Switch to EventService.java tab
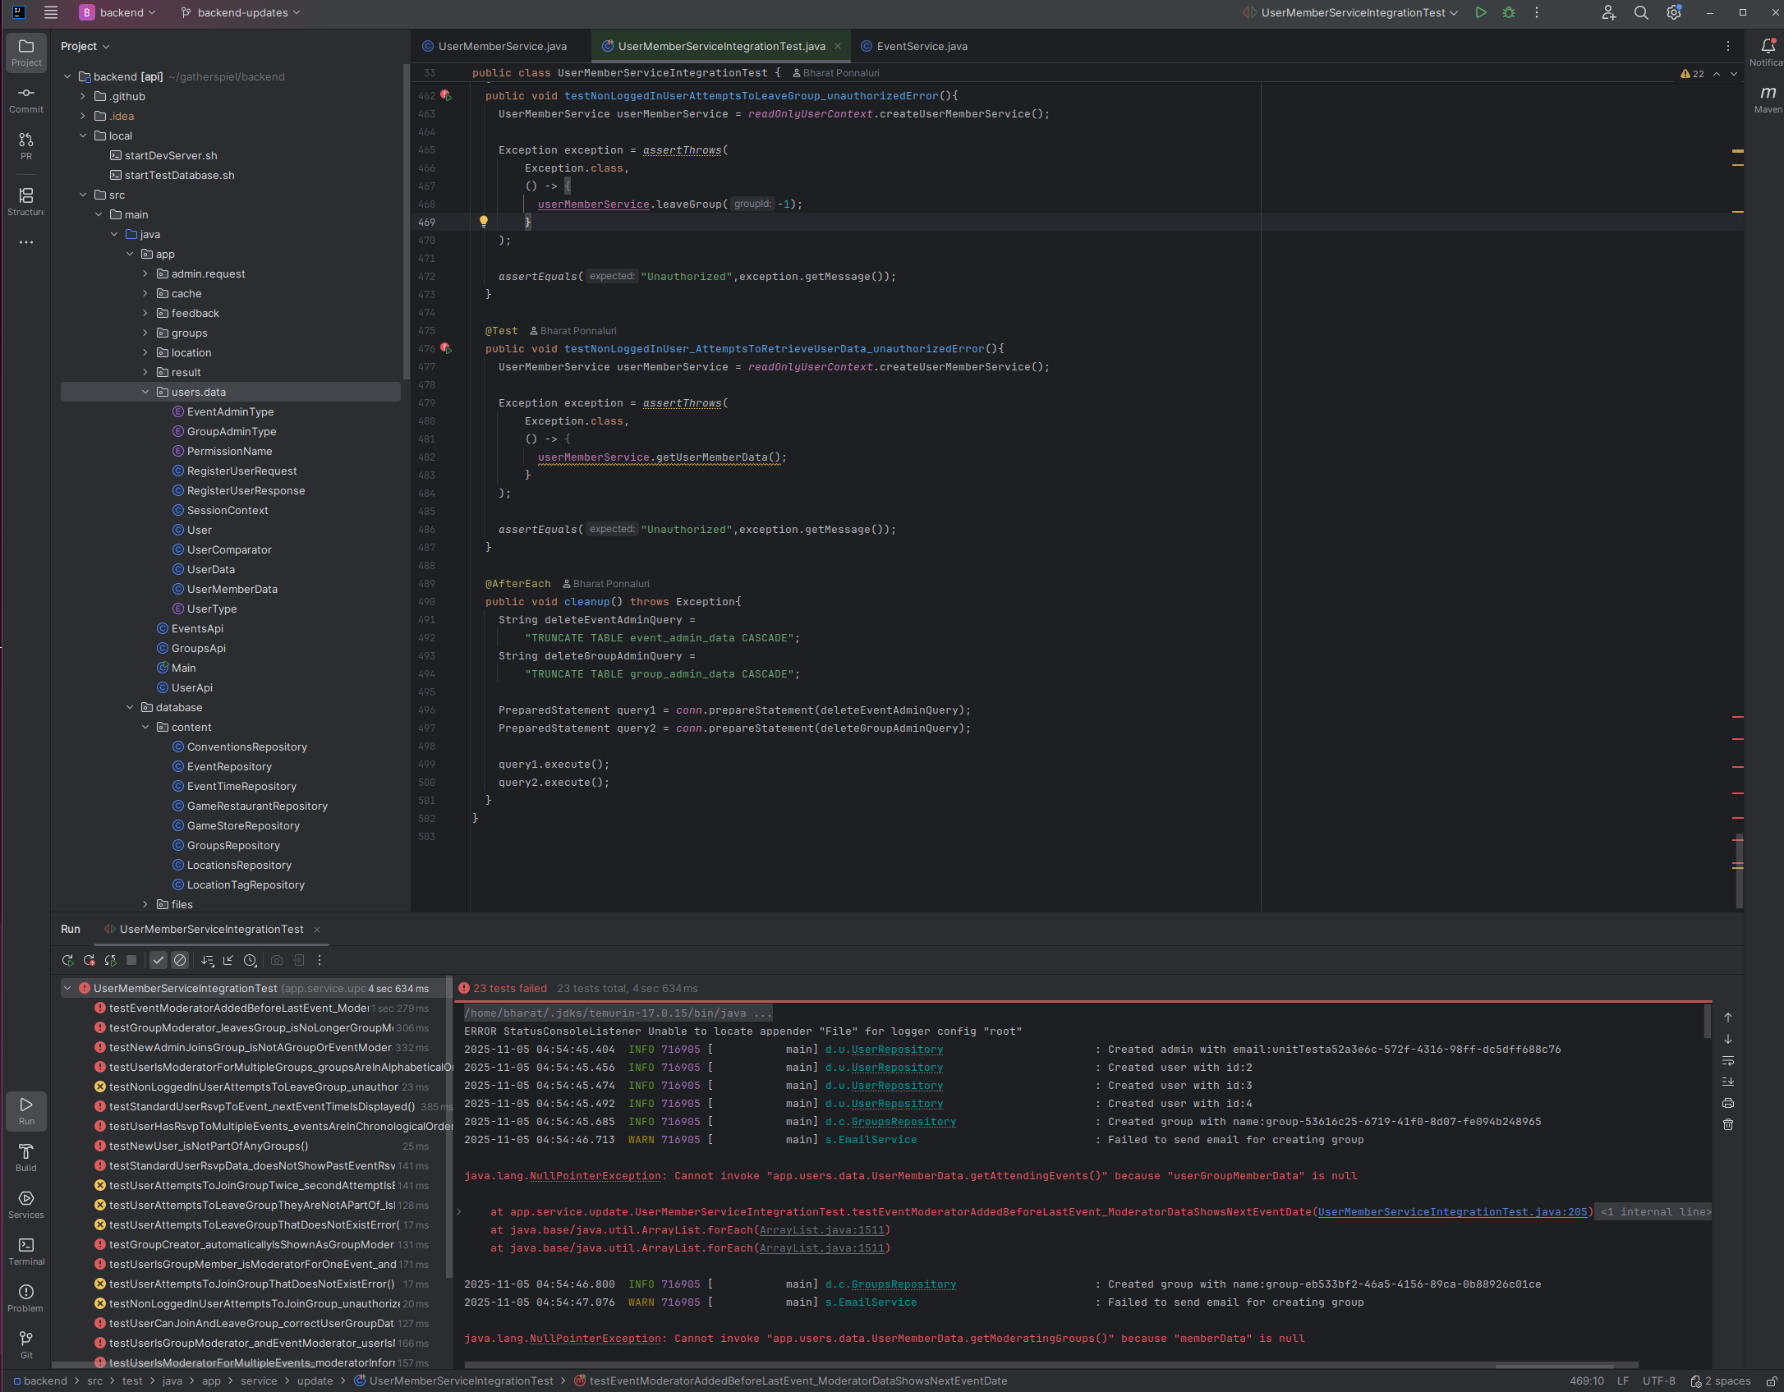Image resolution: width=1784 pixels, height=1392 pixels. point(922,46)
